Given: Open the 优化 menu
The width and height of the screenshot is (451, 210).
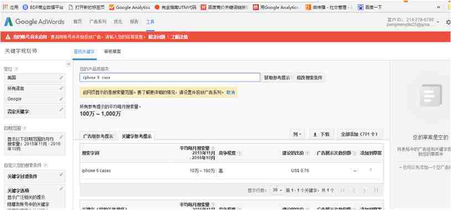Looking at the screenshot, I should [x=118, y=22].
